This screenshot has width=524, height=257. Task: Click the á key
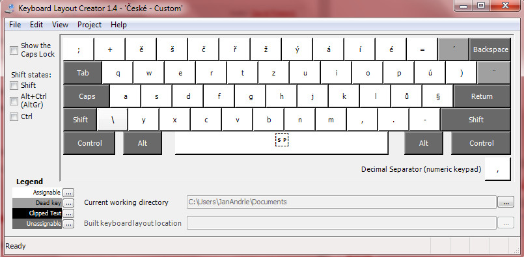click(x=329, y=49)
